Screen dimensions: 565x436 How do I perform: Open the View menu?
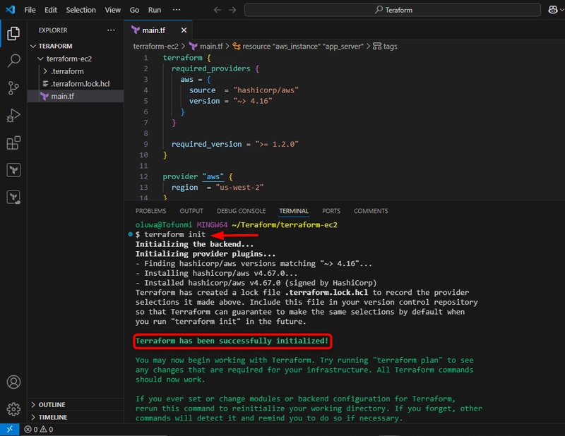click(112, 10)
